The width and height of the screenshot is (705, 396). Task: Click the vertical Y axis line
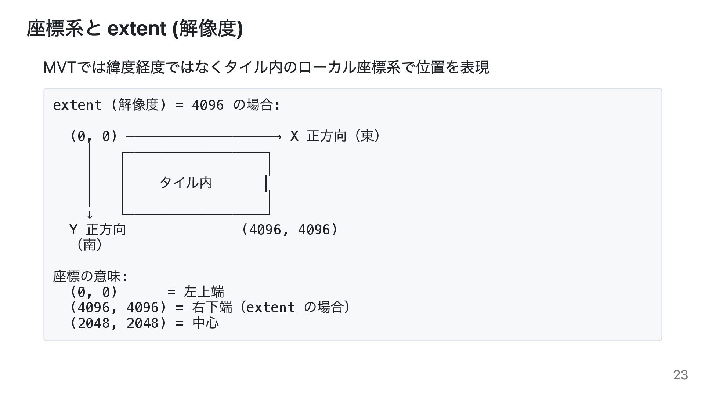pos(90,176)
